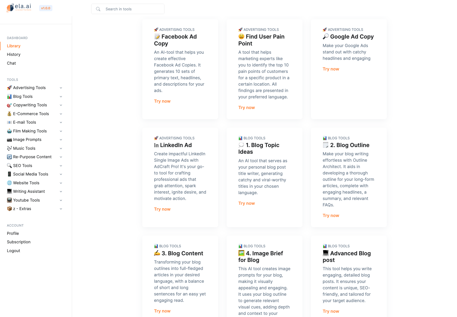Select Logout in the sidebar

[14, 251]
